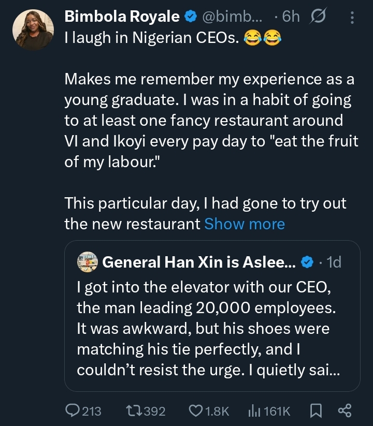Click the @bimb... username handle
This screenshot has height=426, width=373.
coord(231,17)
